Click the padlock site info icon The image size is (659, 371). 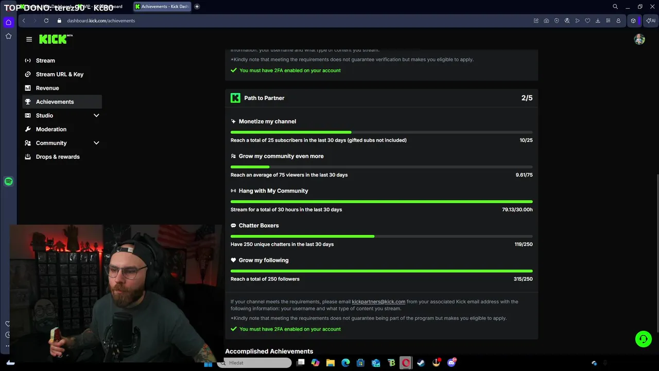click(x=59, y=21)
